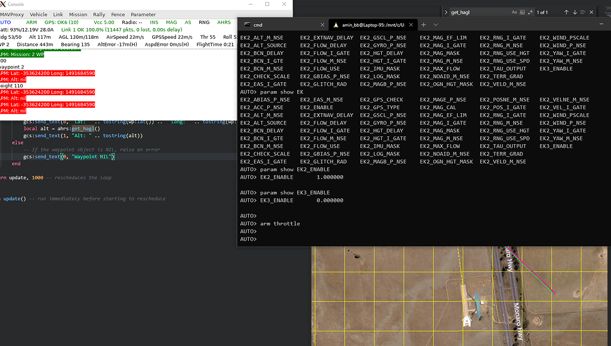Open the search options menu icon

pos(583,12)
